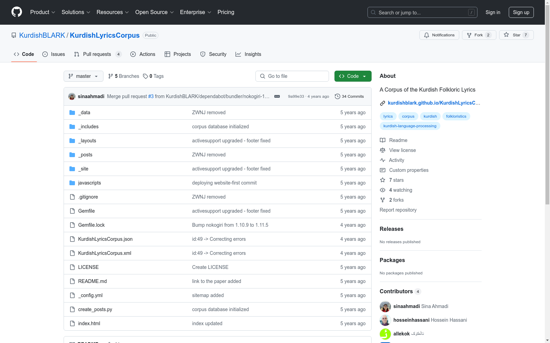Viewport: 550px width, 343px height.
Task: Click the bell icon in Notifications
Action: pos(427,35)
